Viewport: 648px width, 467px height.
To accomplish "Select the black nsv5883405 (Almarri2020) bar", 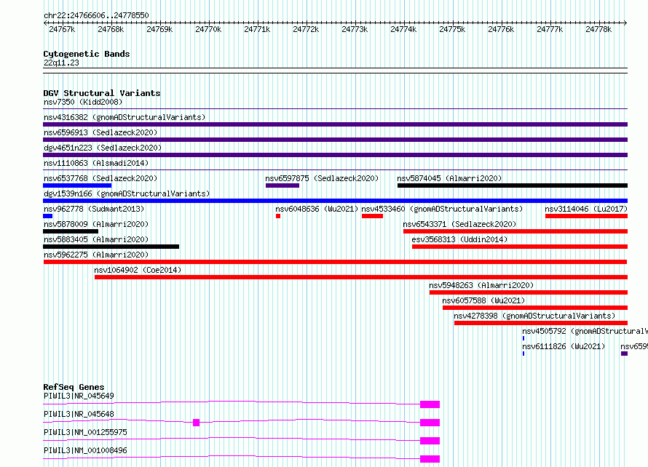I will pyautogui.click(x=111, y=247).
